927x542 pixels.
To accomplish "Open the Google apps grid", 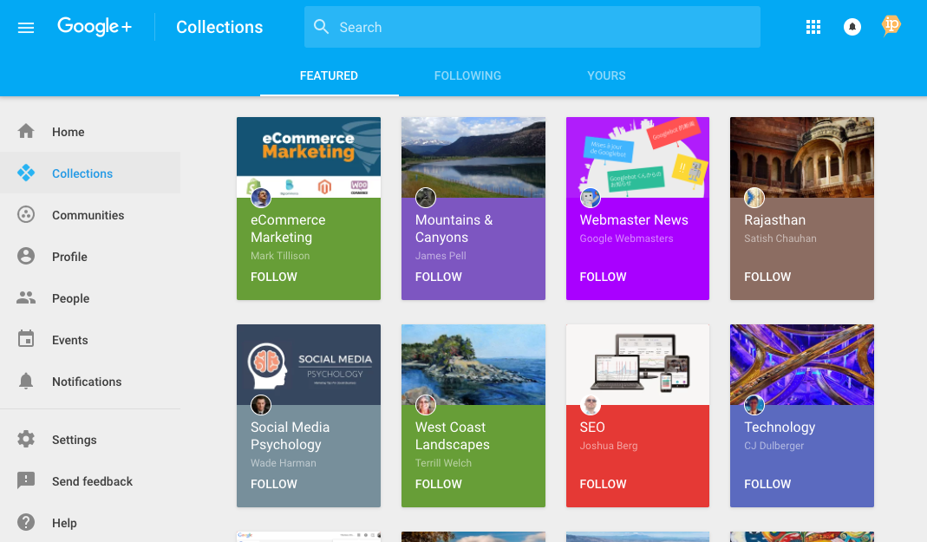I will click(813, 27).
